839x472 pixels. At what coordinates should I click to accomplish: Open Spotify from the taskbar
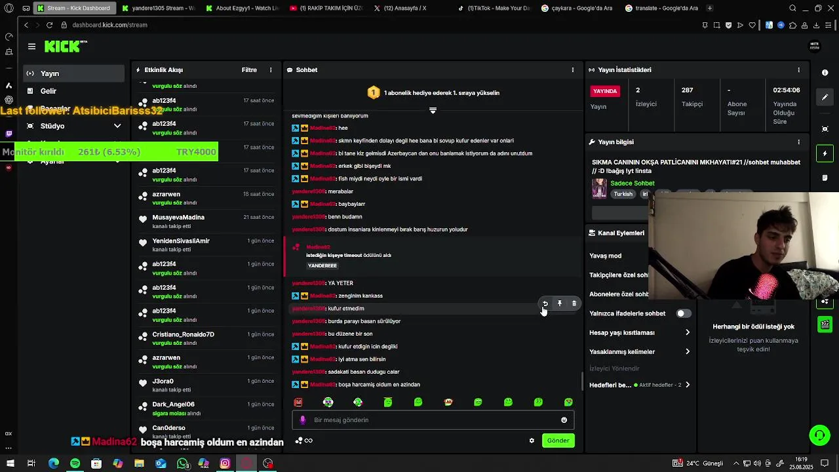coord(75,463)
